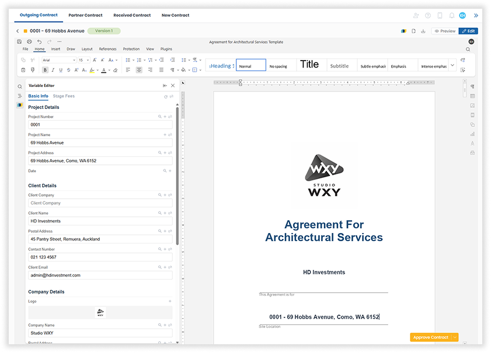Save the document with the save icon
This screenshot has width=491, height=353.
pos(19,41)
